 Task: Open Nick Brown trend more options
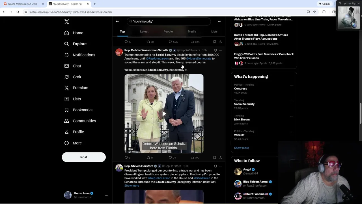292,116
